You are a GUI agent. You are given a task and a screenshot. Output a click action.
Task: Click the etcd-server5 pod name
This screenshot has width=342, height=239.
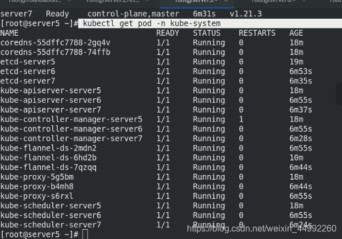[27, 62]
